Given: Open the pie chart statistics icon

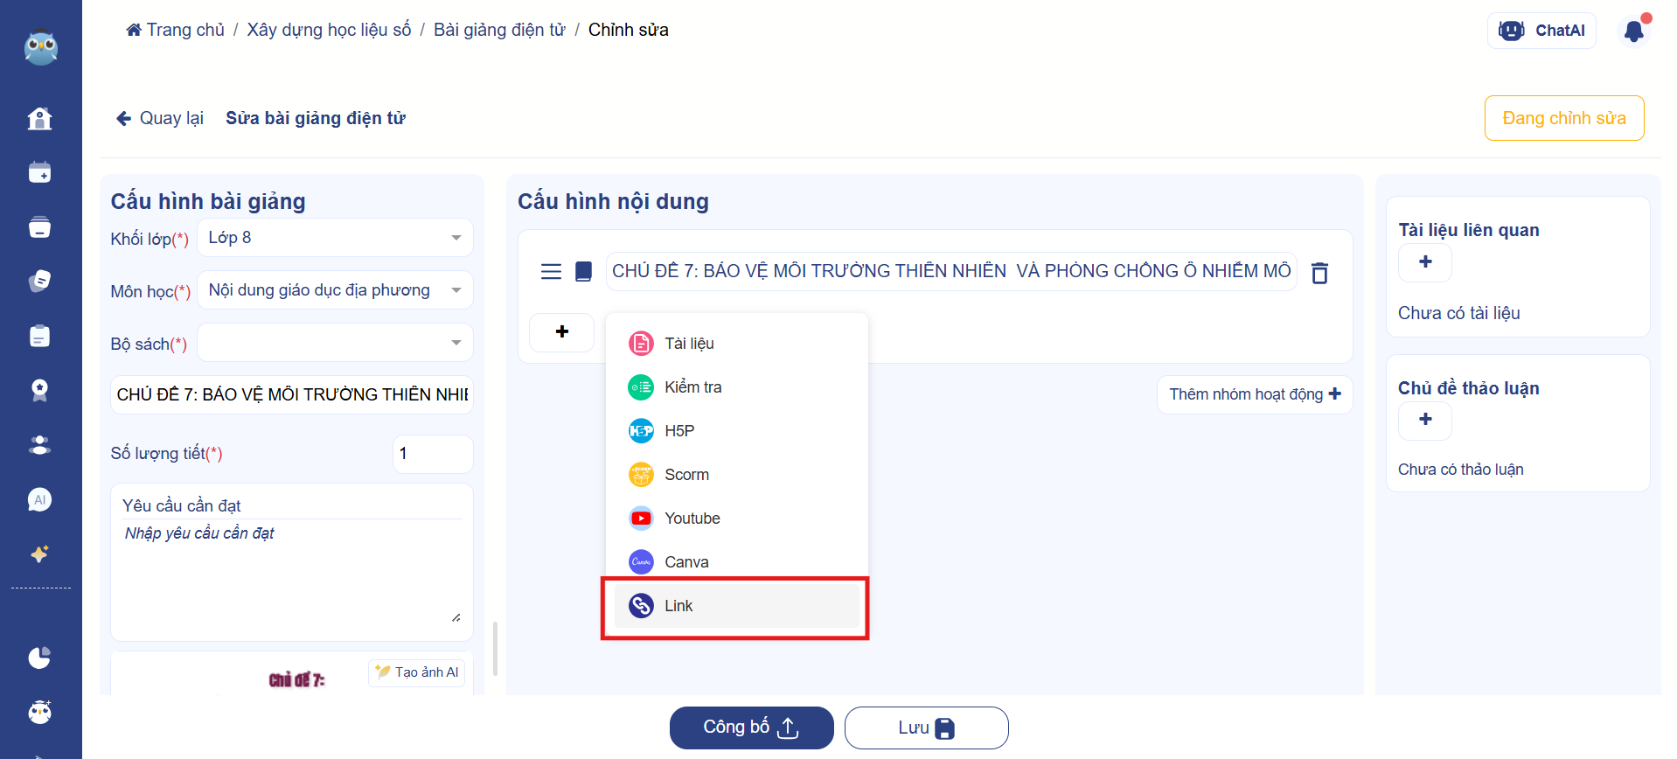Looking at the screenshot, I should [x=39, y=658].
